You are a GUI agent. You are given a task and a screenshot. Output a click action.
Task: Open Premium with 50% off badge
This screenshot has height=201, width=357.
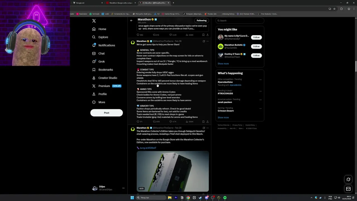click(x=107, y=86)
